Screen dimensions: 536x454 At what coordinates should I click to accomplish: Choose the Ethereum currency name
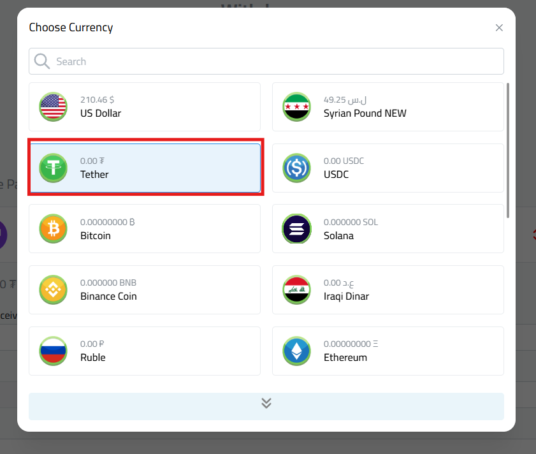pos(345,358)
